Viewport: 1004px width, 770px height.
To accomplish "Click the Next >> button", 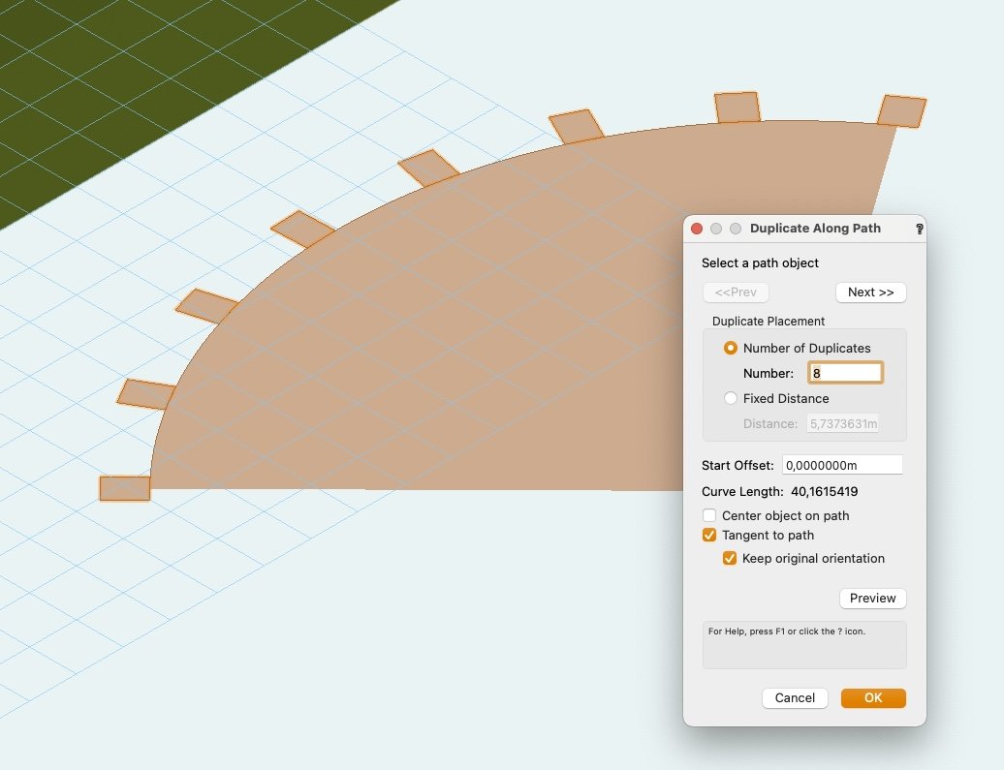I will (870, 293).
